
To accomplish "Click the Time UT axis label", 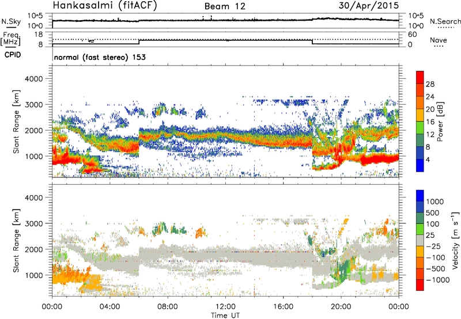I will 225,316.
